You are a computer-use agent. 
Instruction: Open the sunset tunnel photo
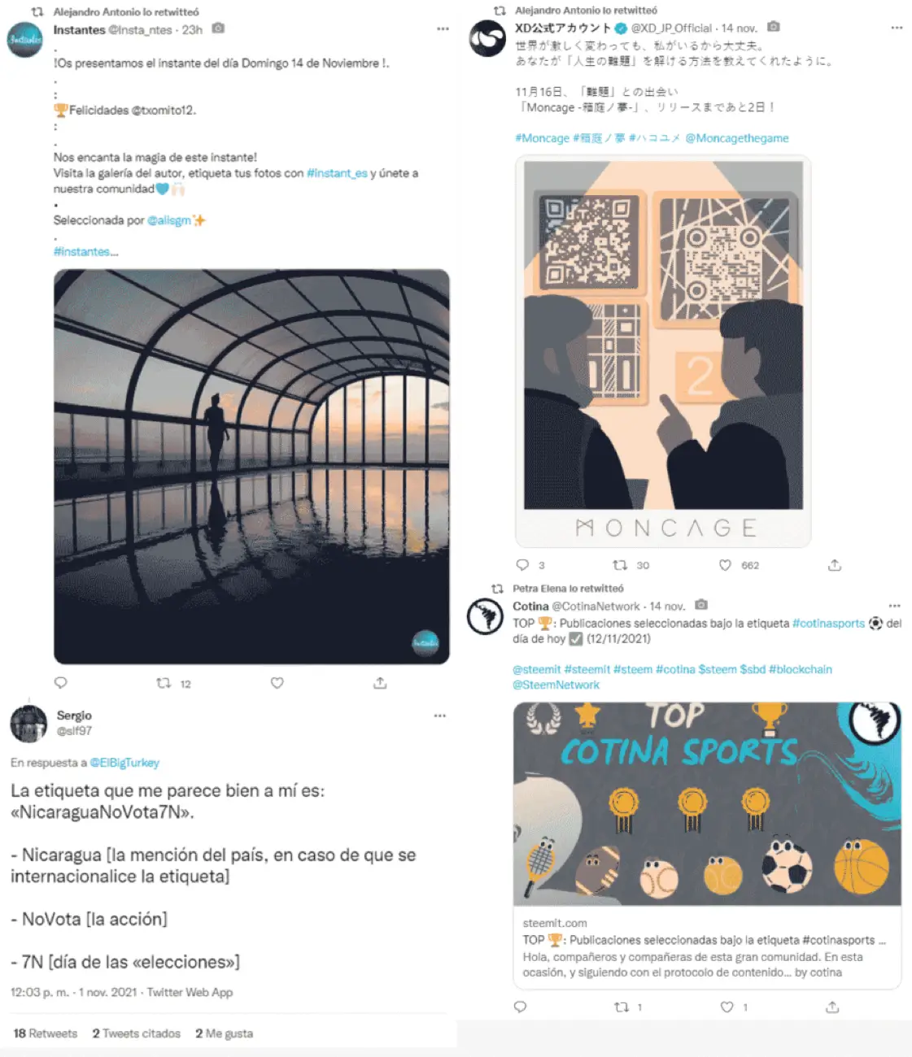click(x=251, y=467)
